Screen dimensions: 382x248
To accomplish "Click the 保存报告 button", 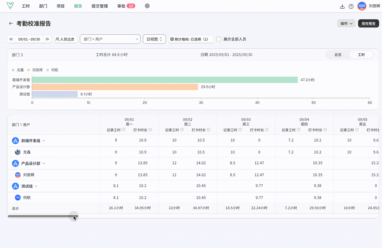I will (x=368, y=24).
